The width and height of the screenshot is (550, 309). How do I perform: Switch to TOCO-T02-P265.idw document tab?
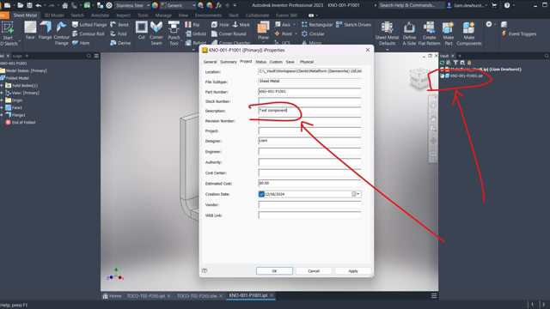pos(197,295)
